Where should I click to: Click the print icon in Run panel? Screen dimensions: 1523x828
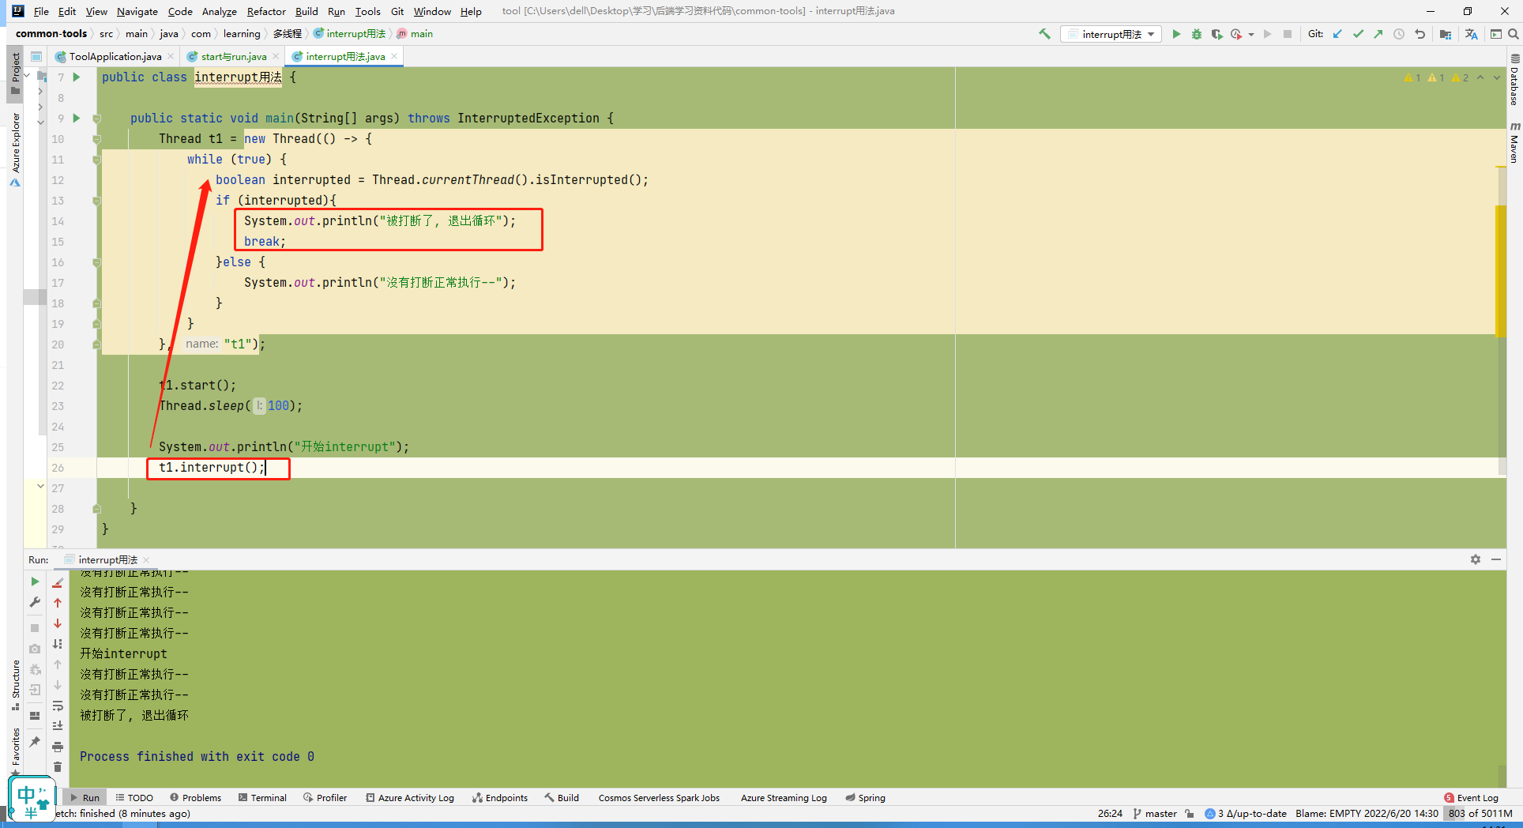point(58,747)
